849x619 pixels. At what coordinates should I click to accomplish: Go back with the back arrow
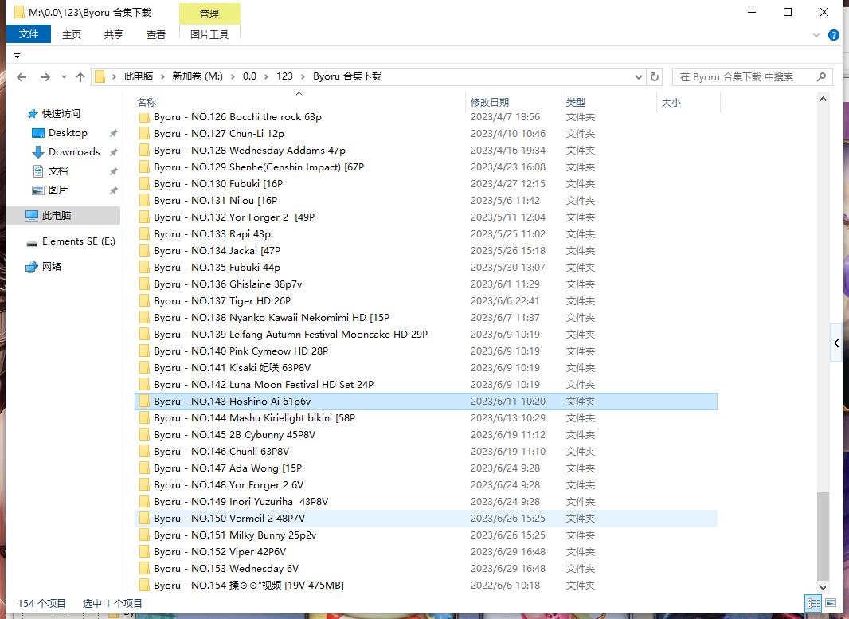pyautogui.click(x=22, y=77)
